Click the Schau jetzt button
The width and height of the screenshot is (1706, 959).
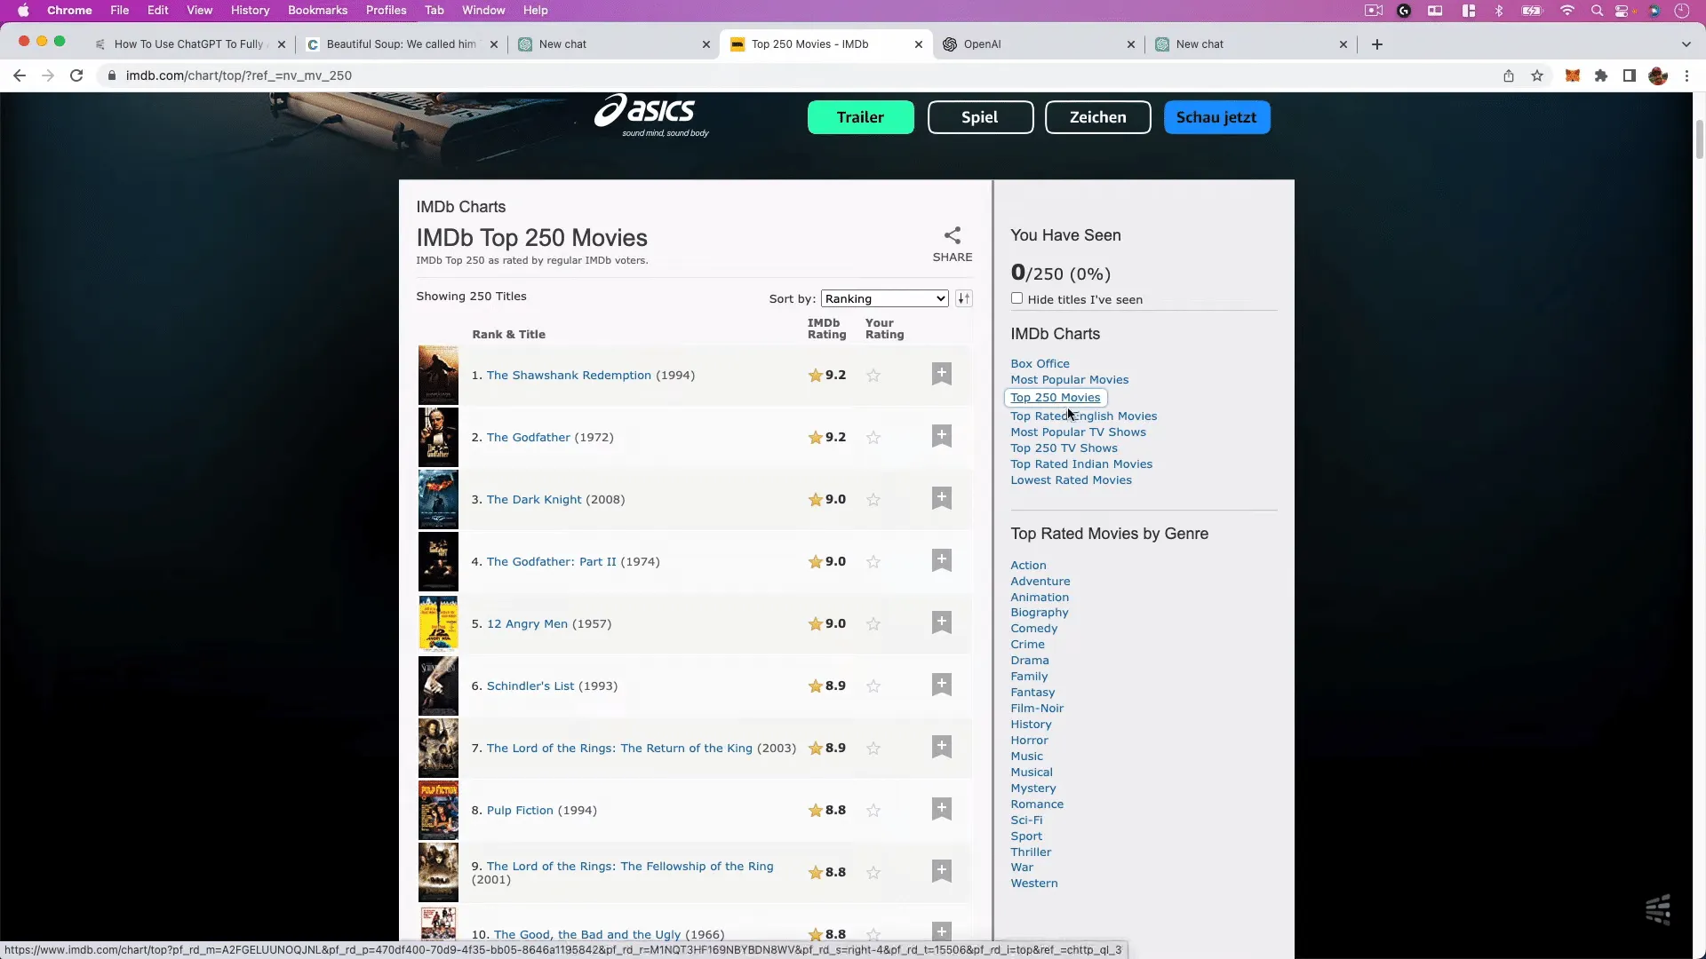[x=1216, y=117]
